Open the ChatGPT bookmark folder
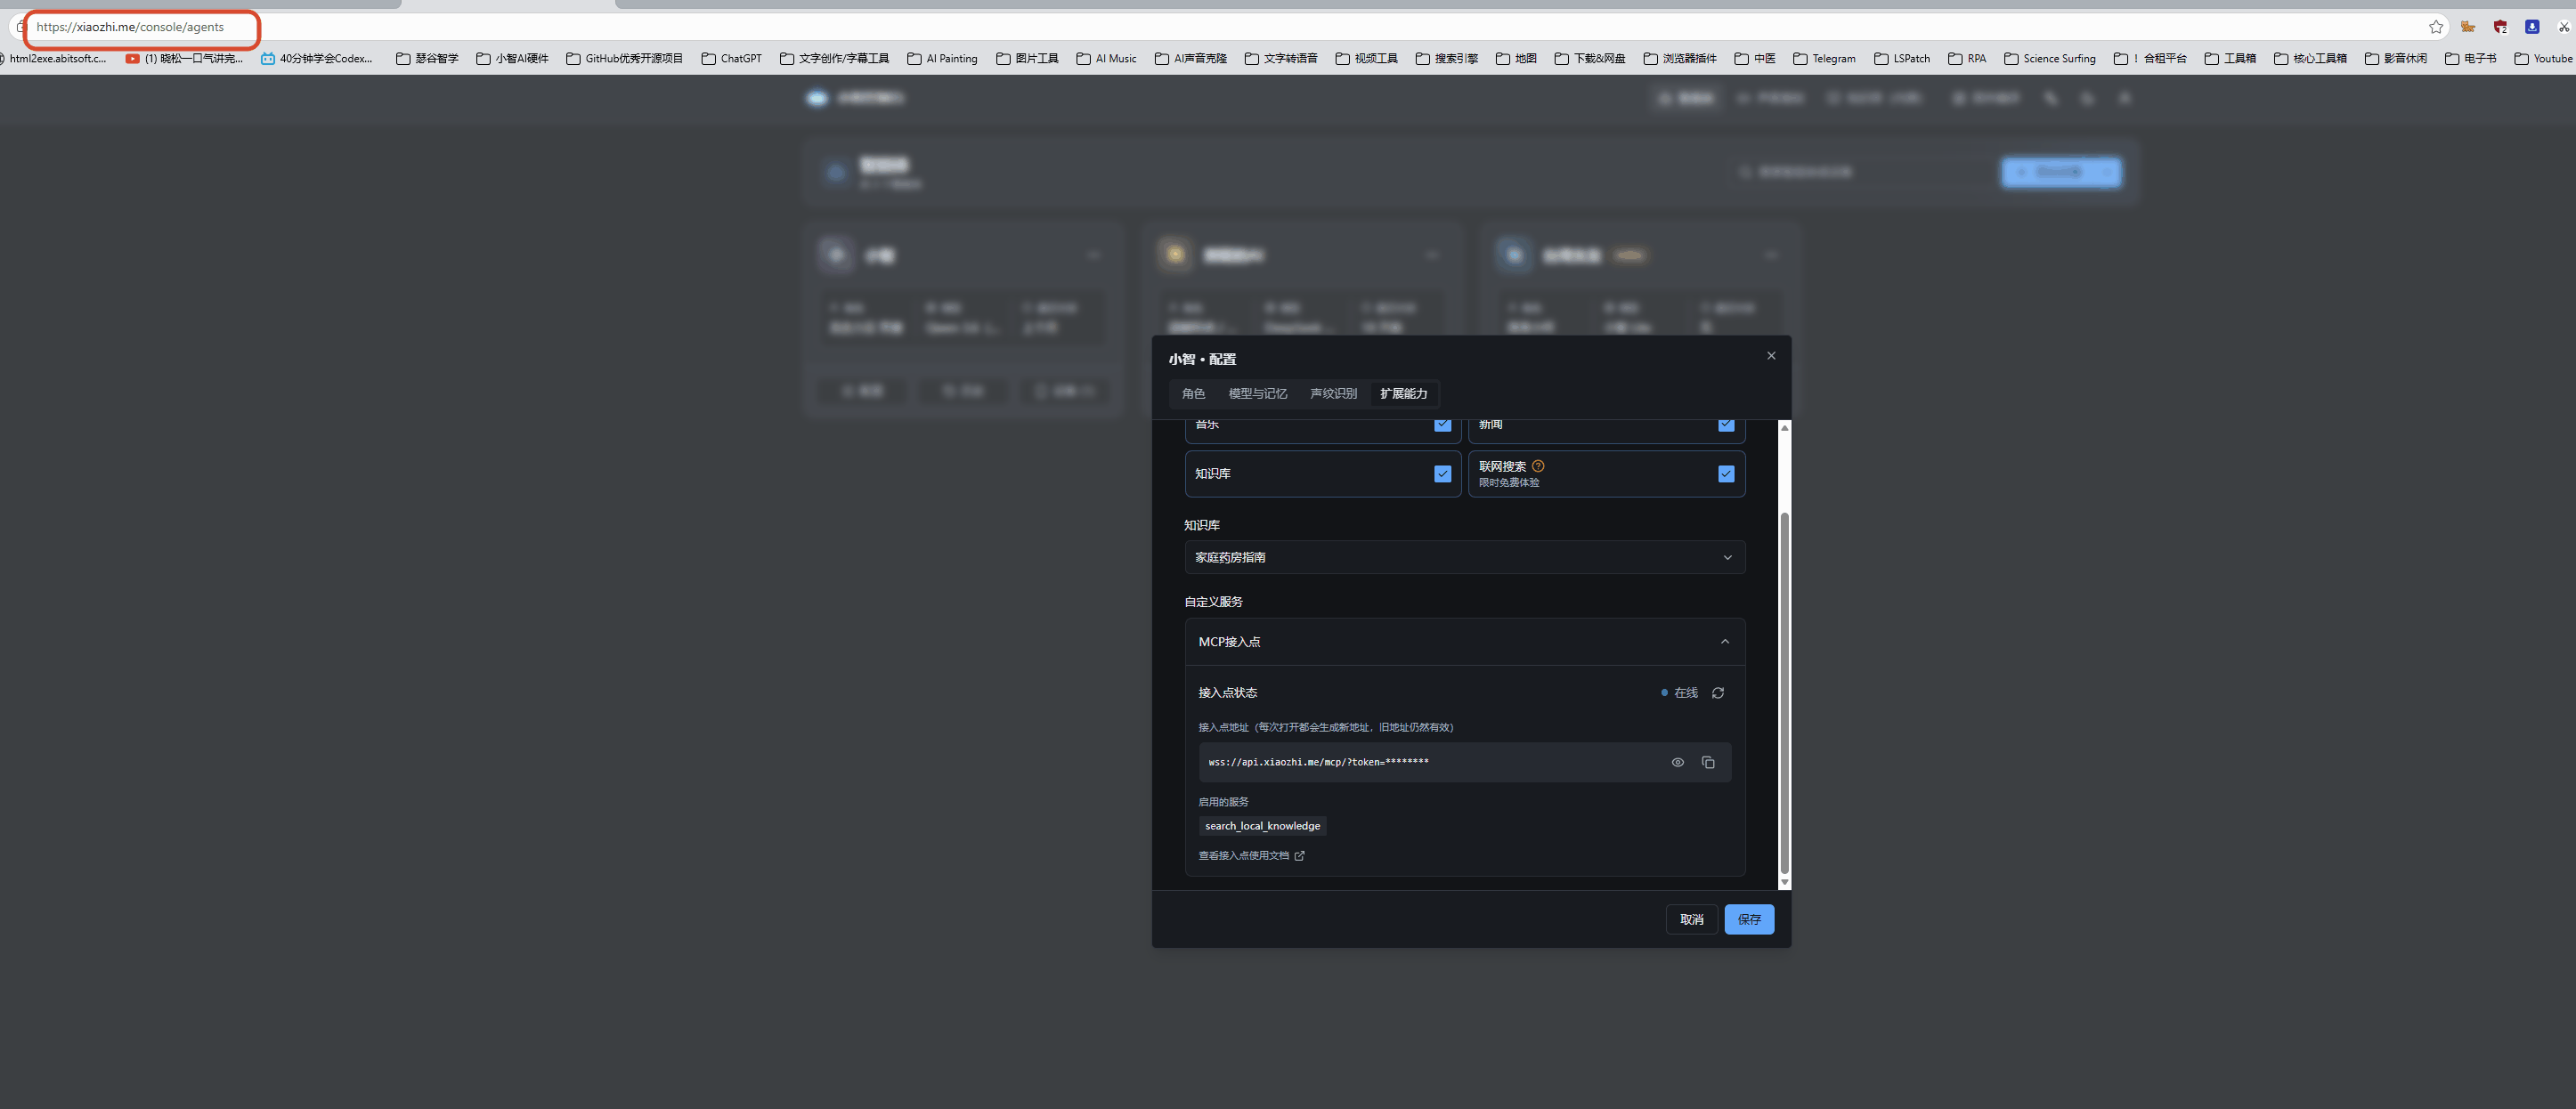This screenshot has width=2576, height=1109. tap(731, 58)
